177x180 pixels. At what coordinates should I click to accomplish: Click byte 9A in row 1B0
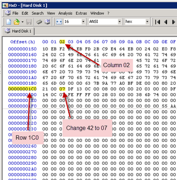[x=105, y=83]
